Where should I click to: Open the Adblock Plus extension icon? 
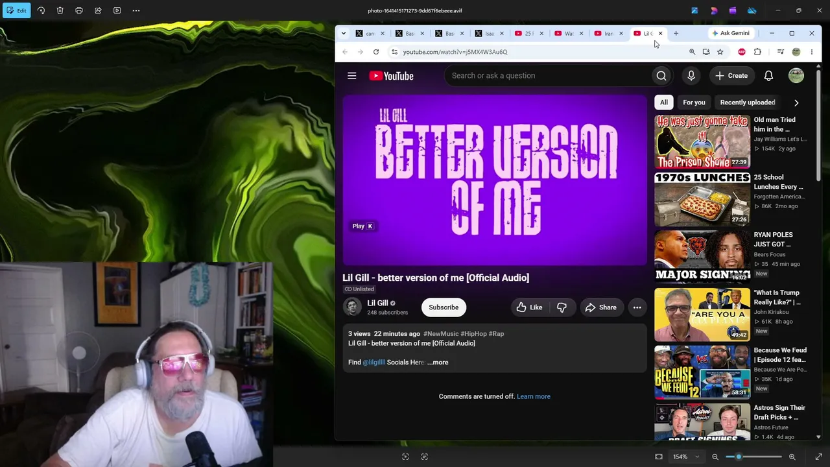coord(742,52)
